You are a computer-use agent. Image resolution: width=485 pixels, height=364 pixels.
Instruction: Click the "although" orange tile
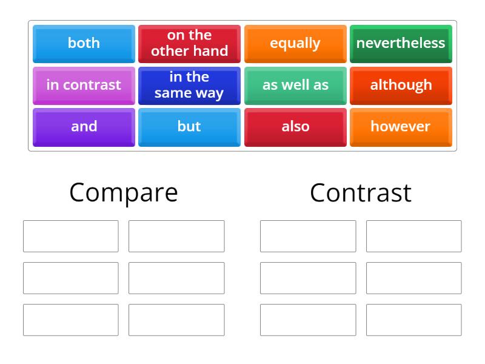pos(401,85)
